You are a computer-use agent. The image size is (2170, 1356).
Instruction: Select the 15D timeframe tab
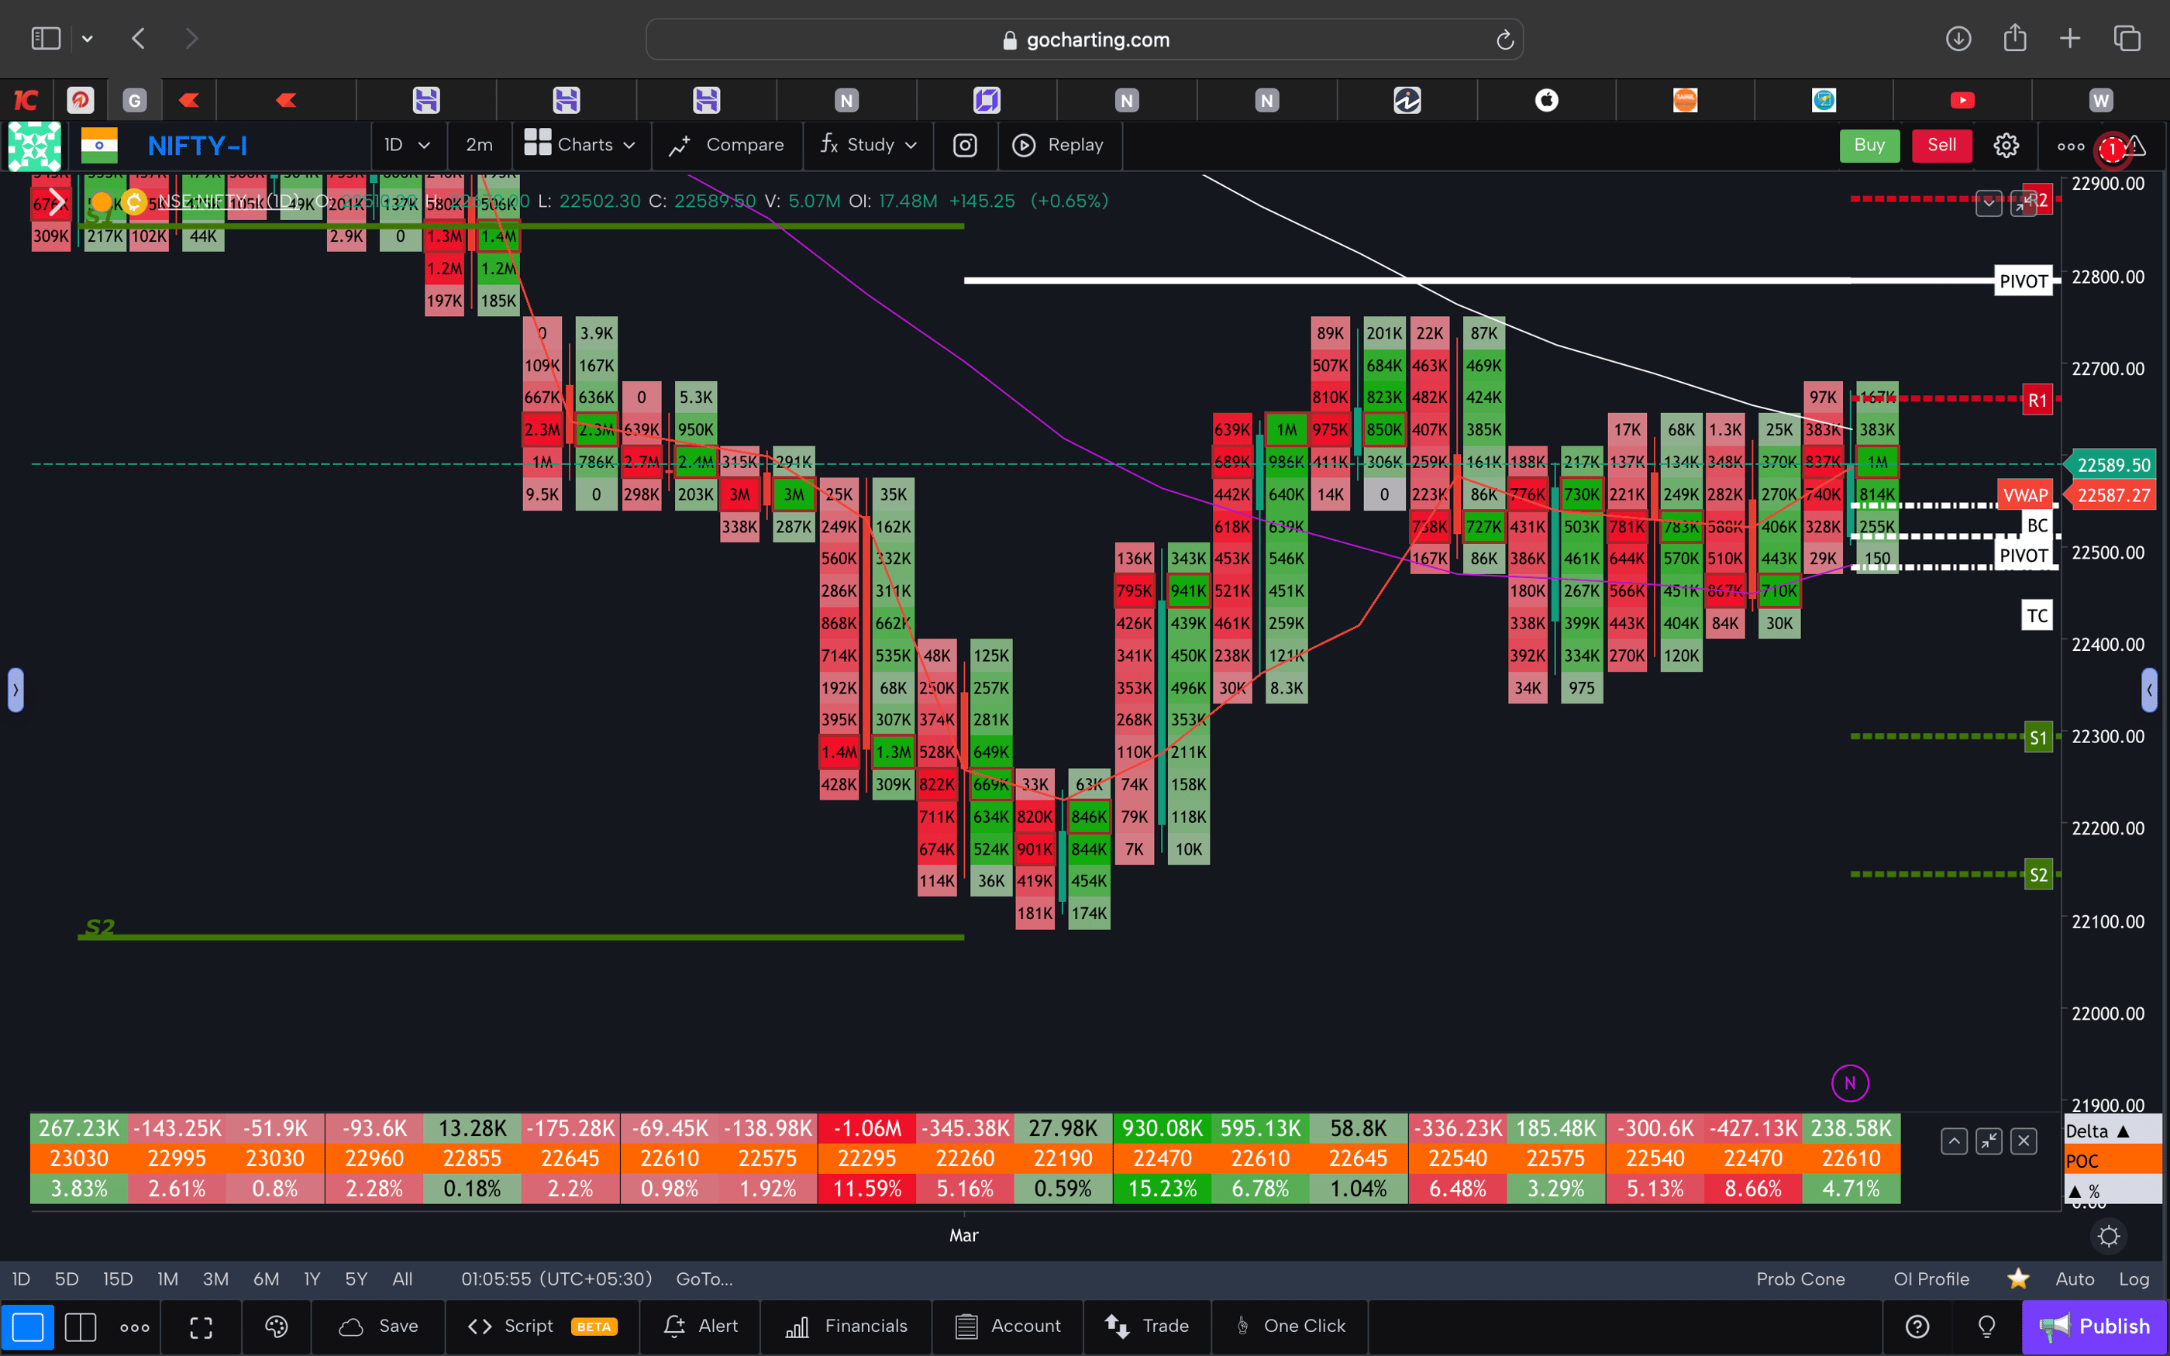click(x=118, y=1279)
